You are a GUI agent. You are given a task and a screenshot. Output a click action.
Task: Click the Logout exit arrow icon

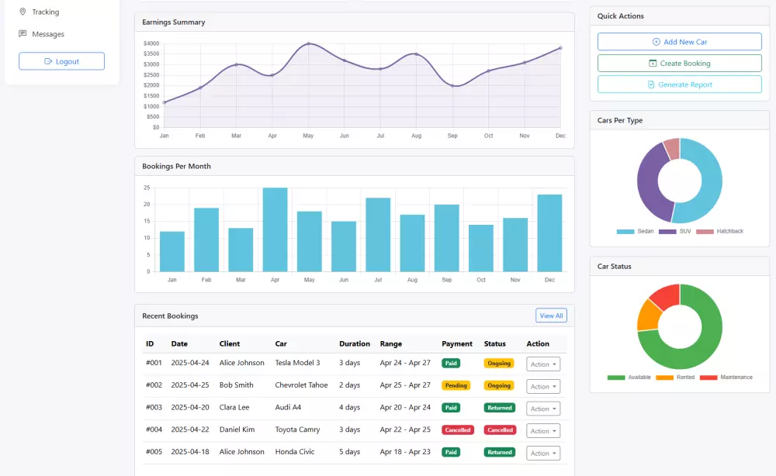48,61
